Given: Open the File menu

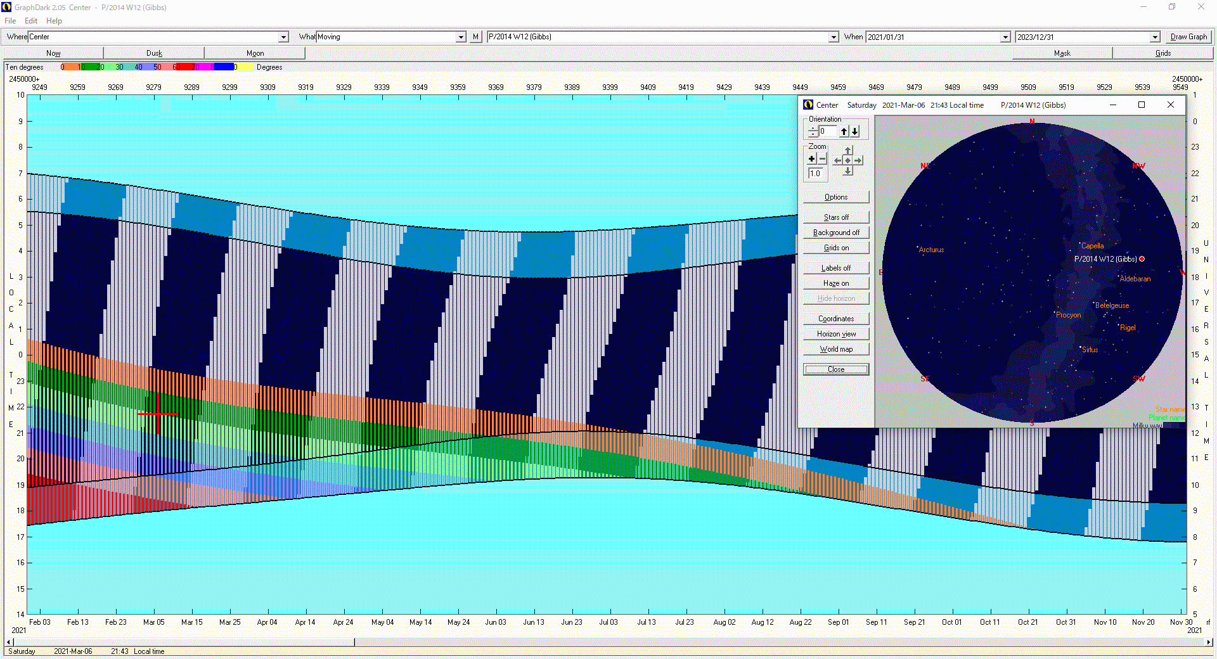Looking at the screenshot, I should (10, 21).
